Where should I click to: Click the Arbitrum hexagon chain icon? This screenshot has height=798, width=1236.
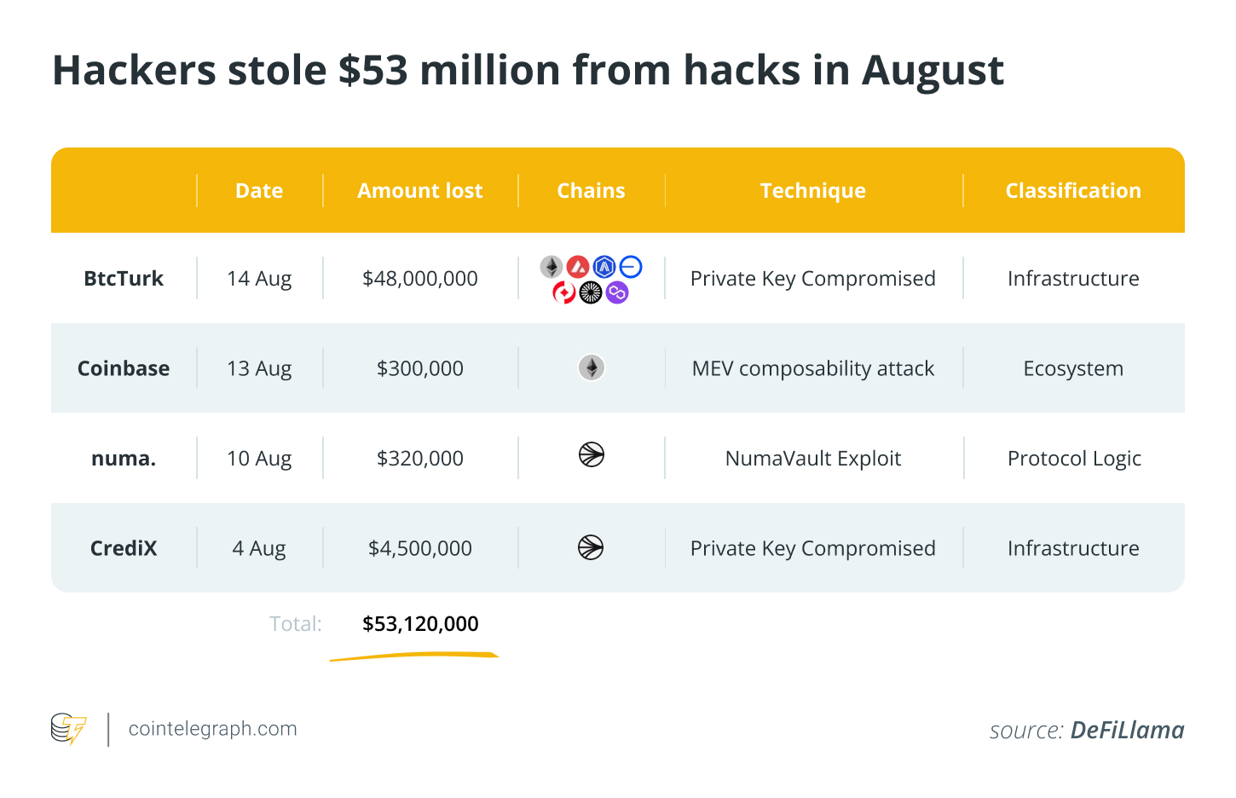click(604, 267)
